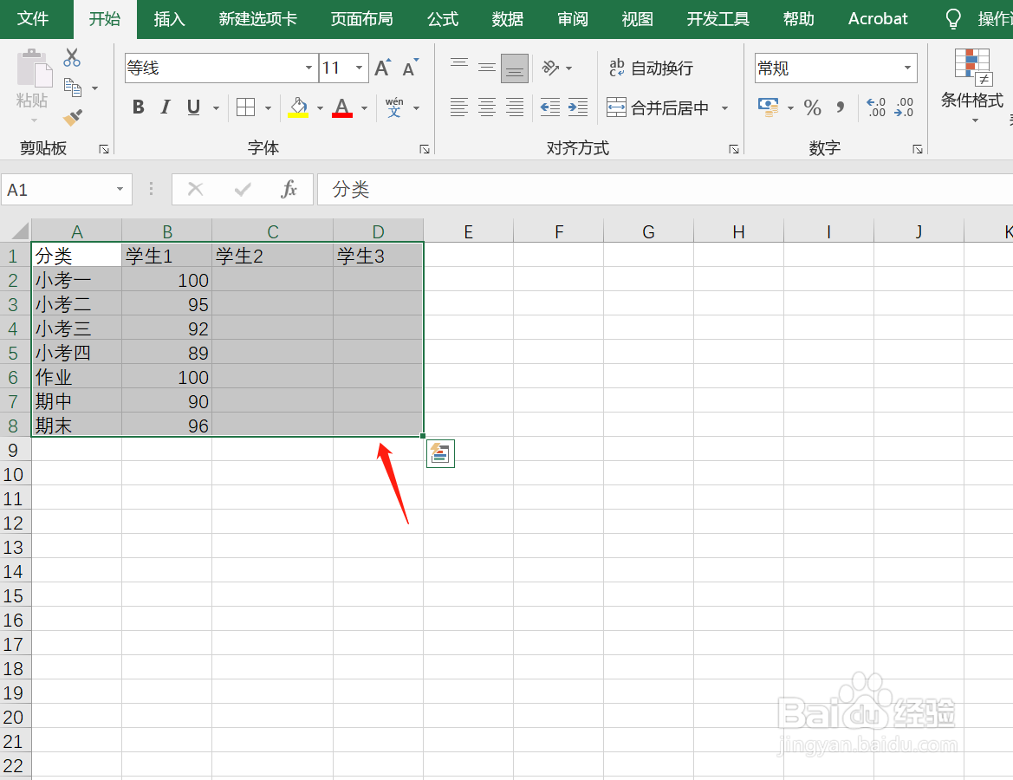Image resolution: width=1013 pixels, height=780 pixels.
Task: Click the wén phonetic guide icon
Action: pyautogui.click(x=394, y=107)
